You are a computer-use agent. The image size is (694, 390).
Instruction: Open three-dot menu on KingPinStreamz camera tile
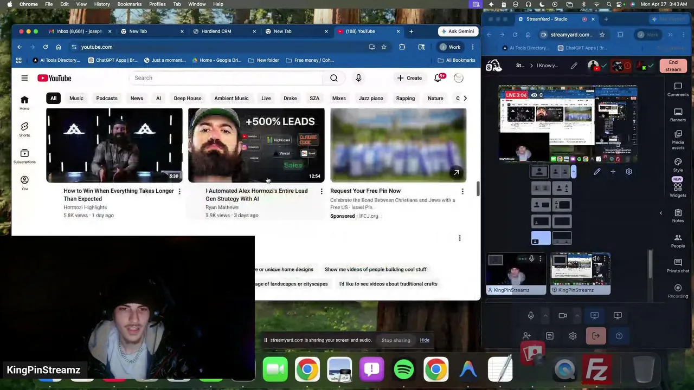click(x=540, y=259)
